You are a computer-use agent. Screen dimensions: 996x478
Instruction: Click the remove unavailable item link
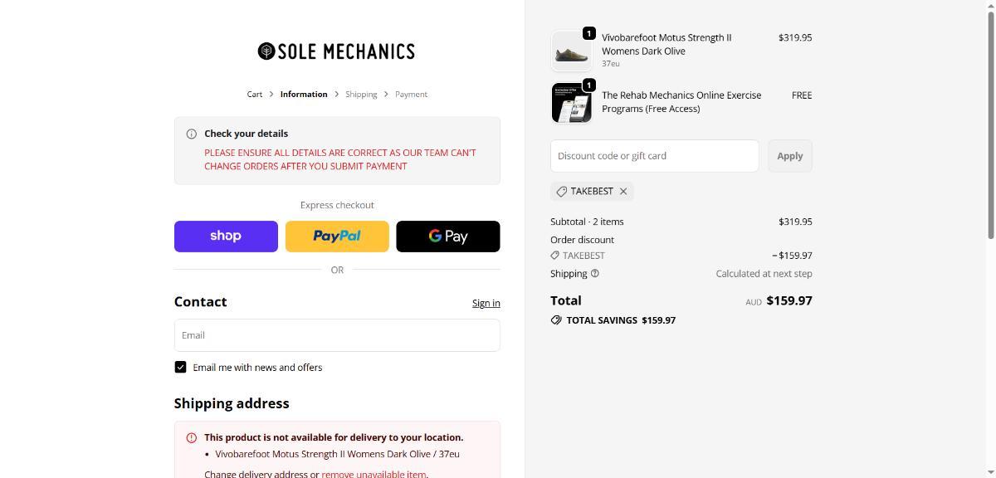point(373,474)
